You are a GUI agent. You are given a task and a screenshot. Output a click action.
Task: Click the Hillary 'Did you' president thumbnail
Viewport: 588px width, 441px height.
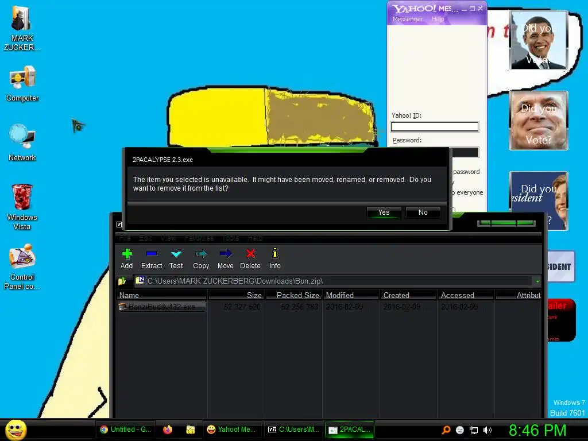[x=539, y=200]
